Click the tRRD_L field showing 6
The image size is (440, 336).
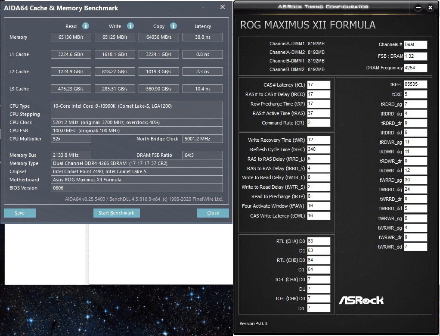click(x=319, y=159)
